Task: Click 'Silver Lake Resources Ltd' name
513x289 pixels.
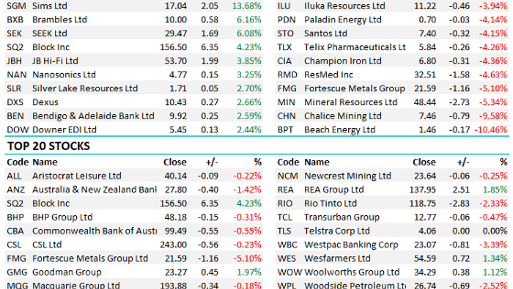Action: pos(85,88)
